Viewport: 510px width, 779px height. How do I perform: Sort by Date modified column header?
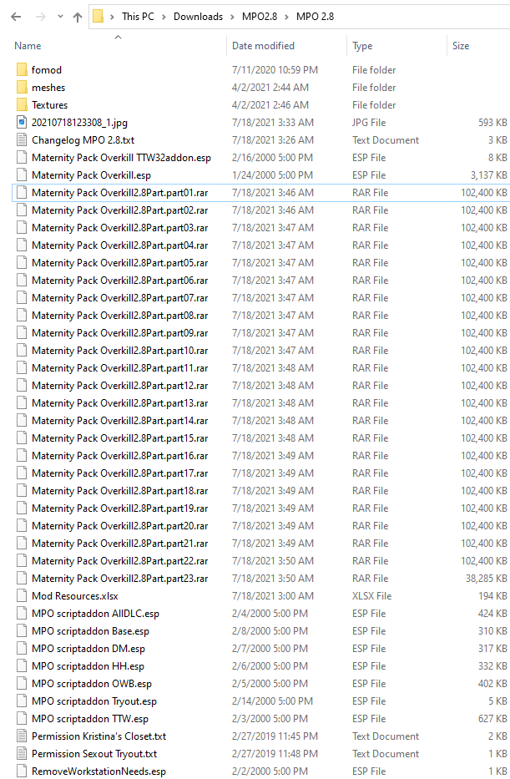click(263, 46)
